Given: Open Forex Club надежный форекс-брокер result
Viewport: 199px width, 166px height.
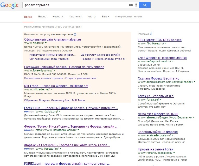Looking at the screenshot, I should tap(71, 108).
